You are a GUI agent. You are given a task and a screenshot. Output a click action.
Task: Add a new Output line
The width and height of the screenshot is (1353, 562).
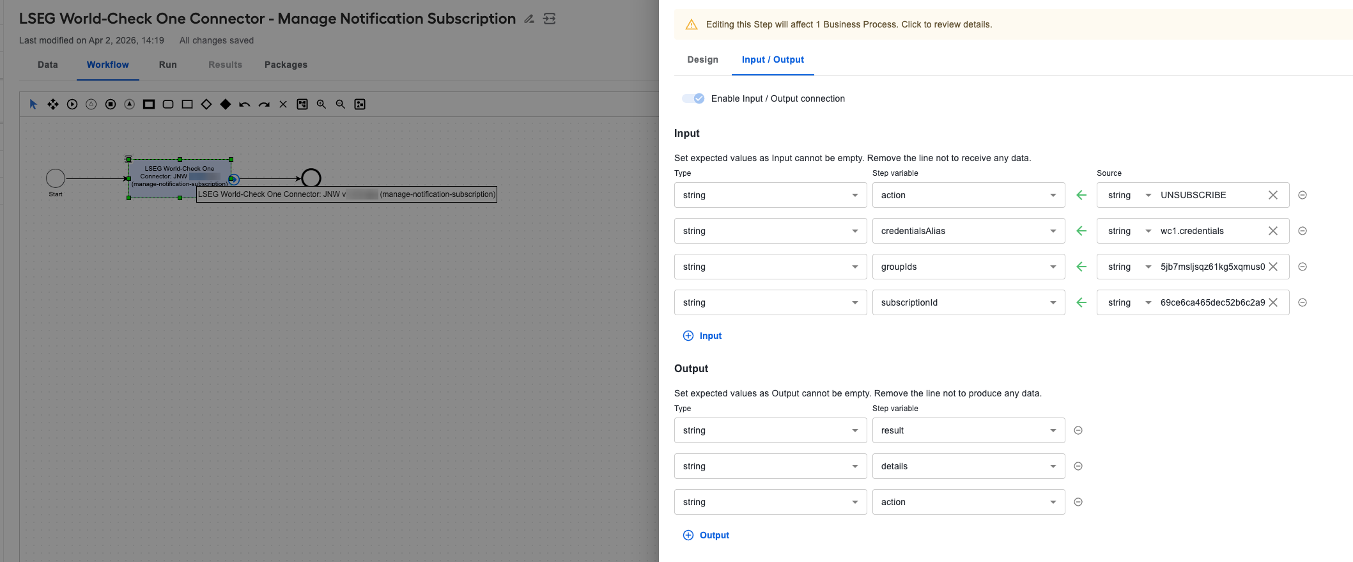click(x=706, y=535)
